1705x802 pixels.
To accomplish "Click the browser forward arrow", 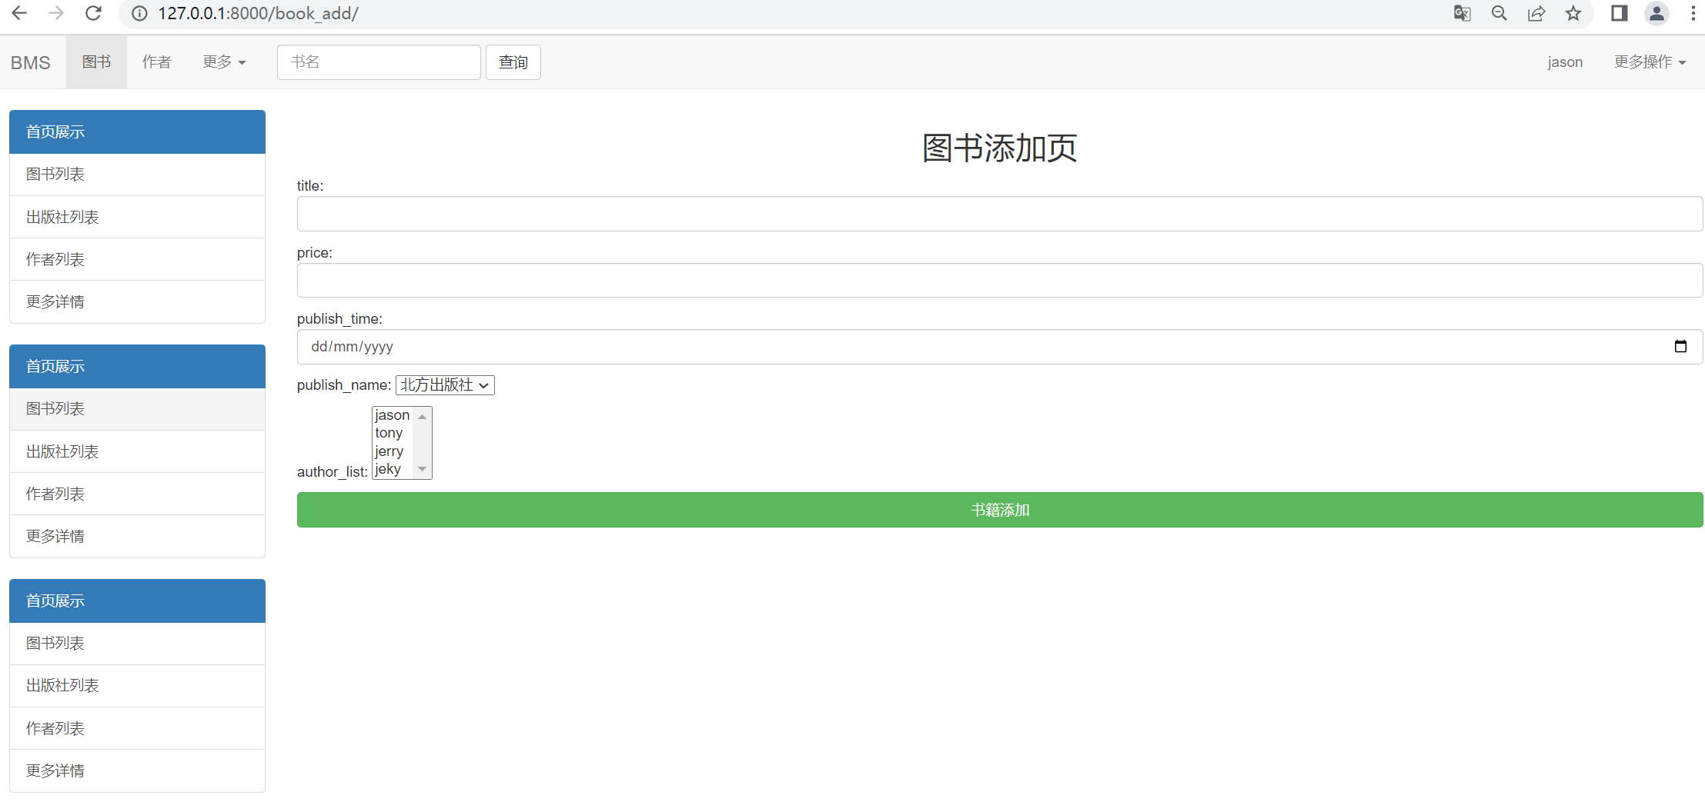I will click(x=56, y=13).
